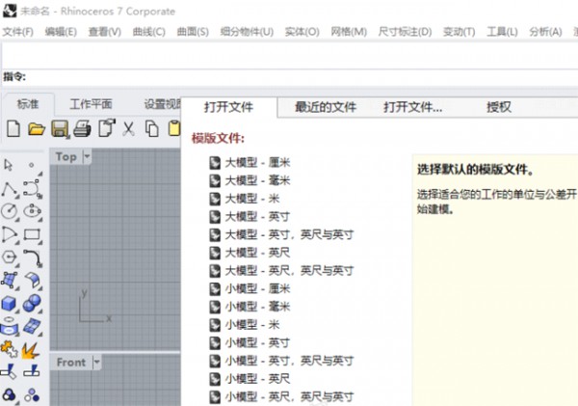Select the 打开文件 tab in the dialog

228,107
